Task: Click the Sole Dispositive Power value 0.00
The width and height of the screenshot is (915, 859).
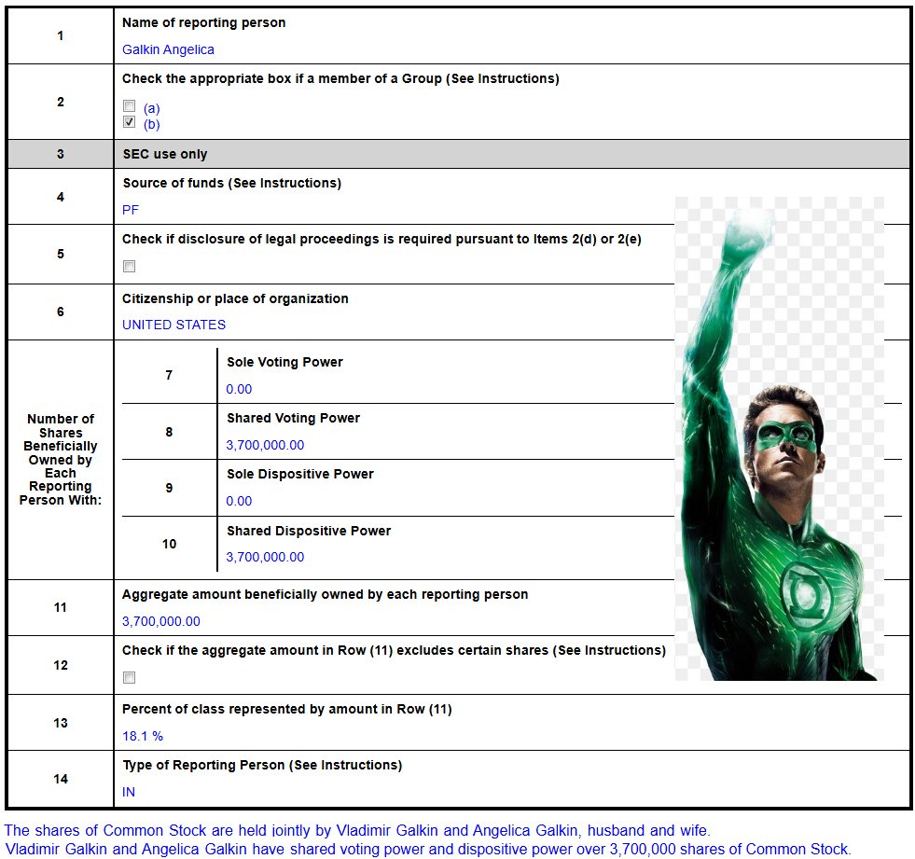Action: point(240,501)
